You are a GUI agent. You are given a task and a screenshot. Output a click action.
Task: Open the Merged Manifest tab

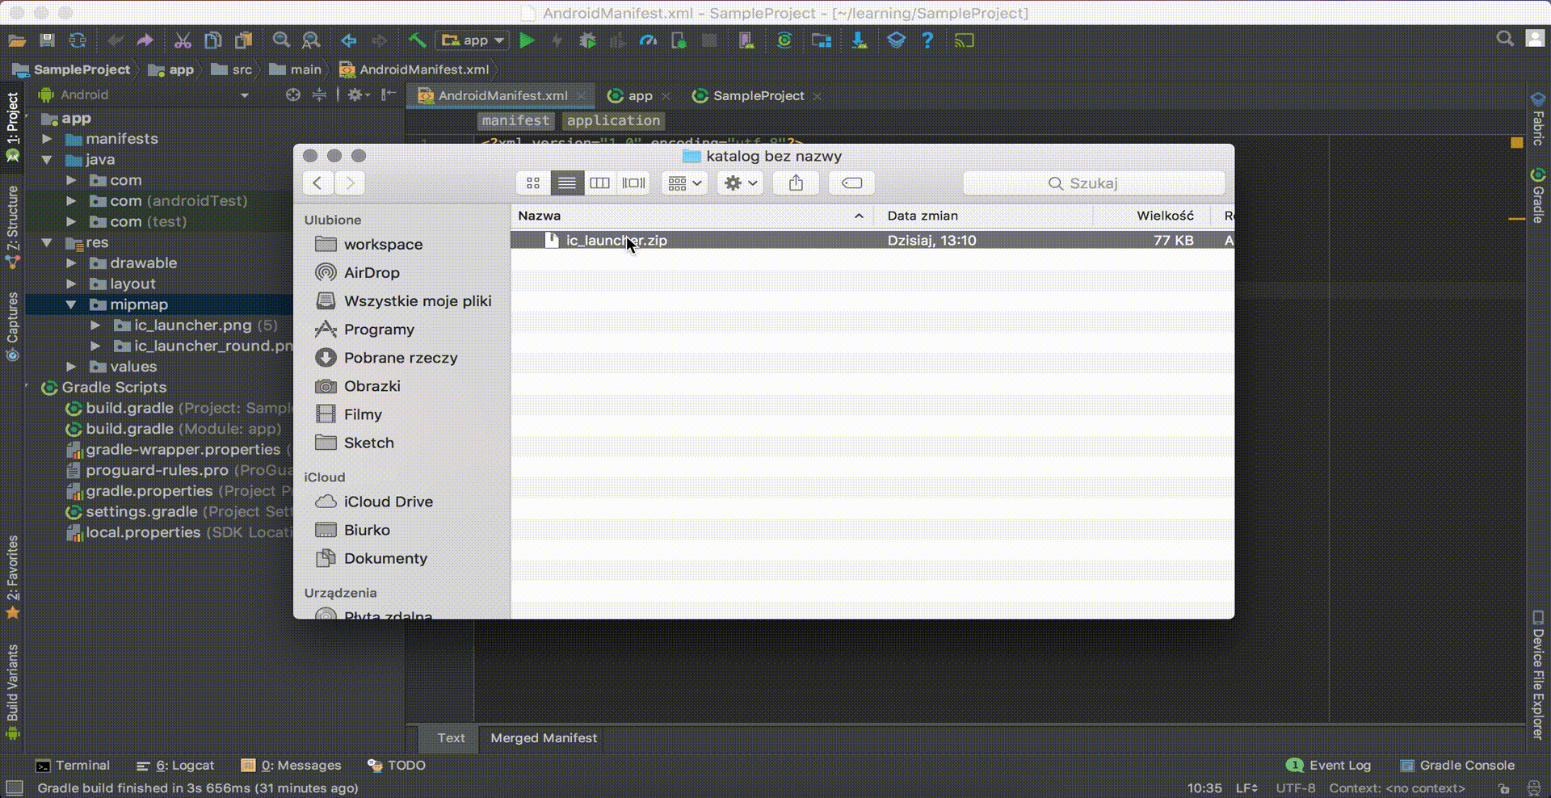[544, 738]
